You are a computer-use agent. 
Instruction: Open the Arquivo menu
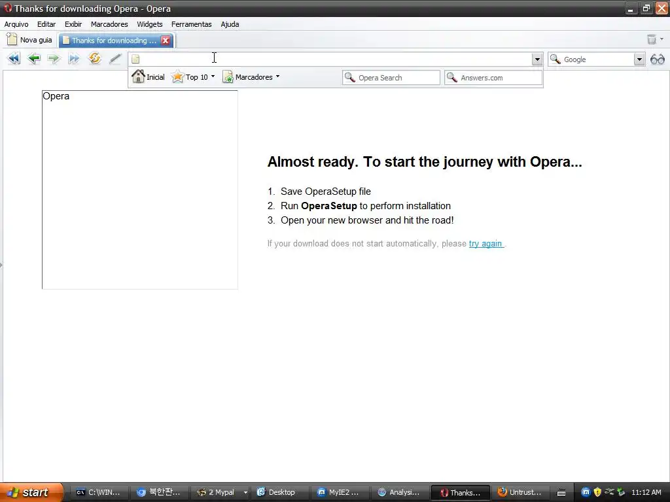pos(16,24)
